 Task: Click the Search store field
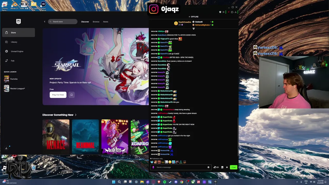click(x=62, y=22)
